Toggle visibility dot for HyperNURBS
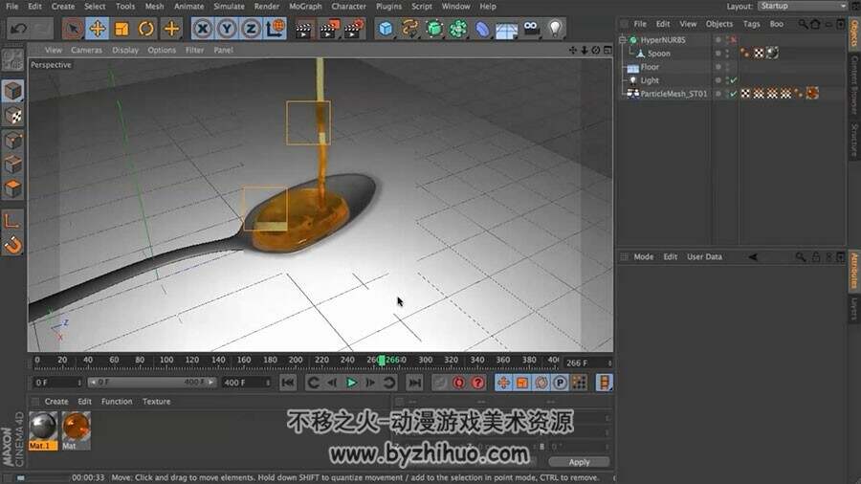The width and height of the screenshot is (861, 484). (717, 40)
